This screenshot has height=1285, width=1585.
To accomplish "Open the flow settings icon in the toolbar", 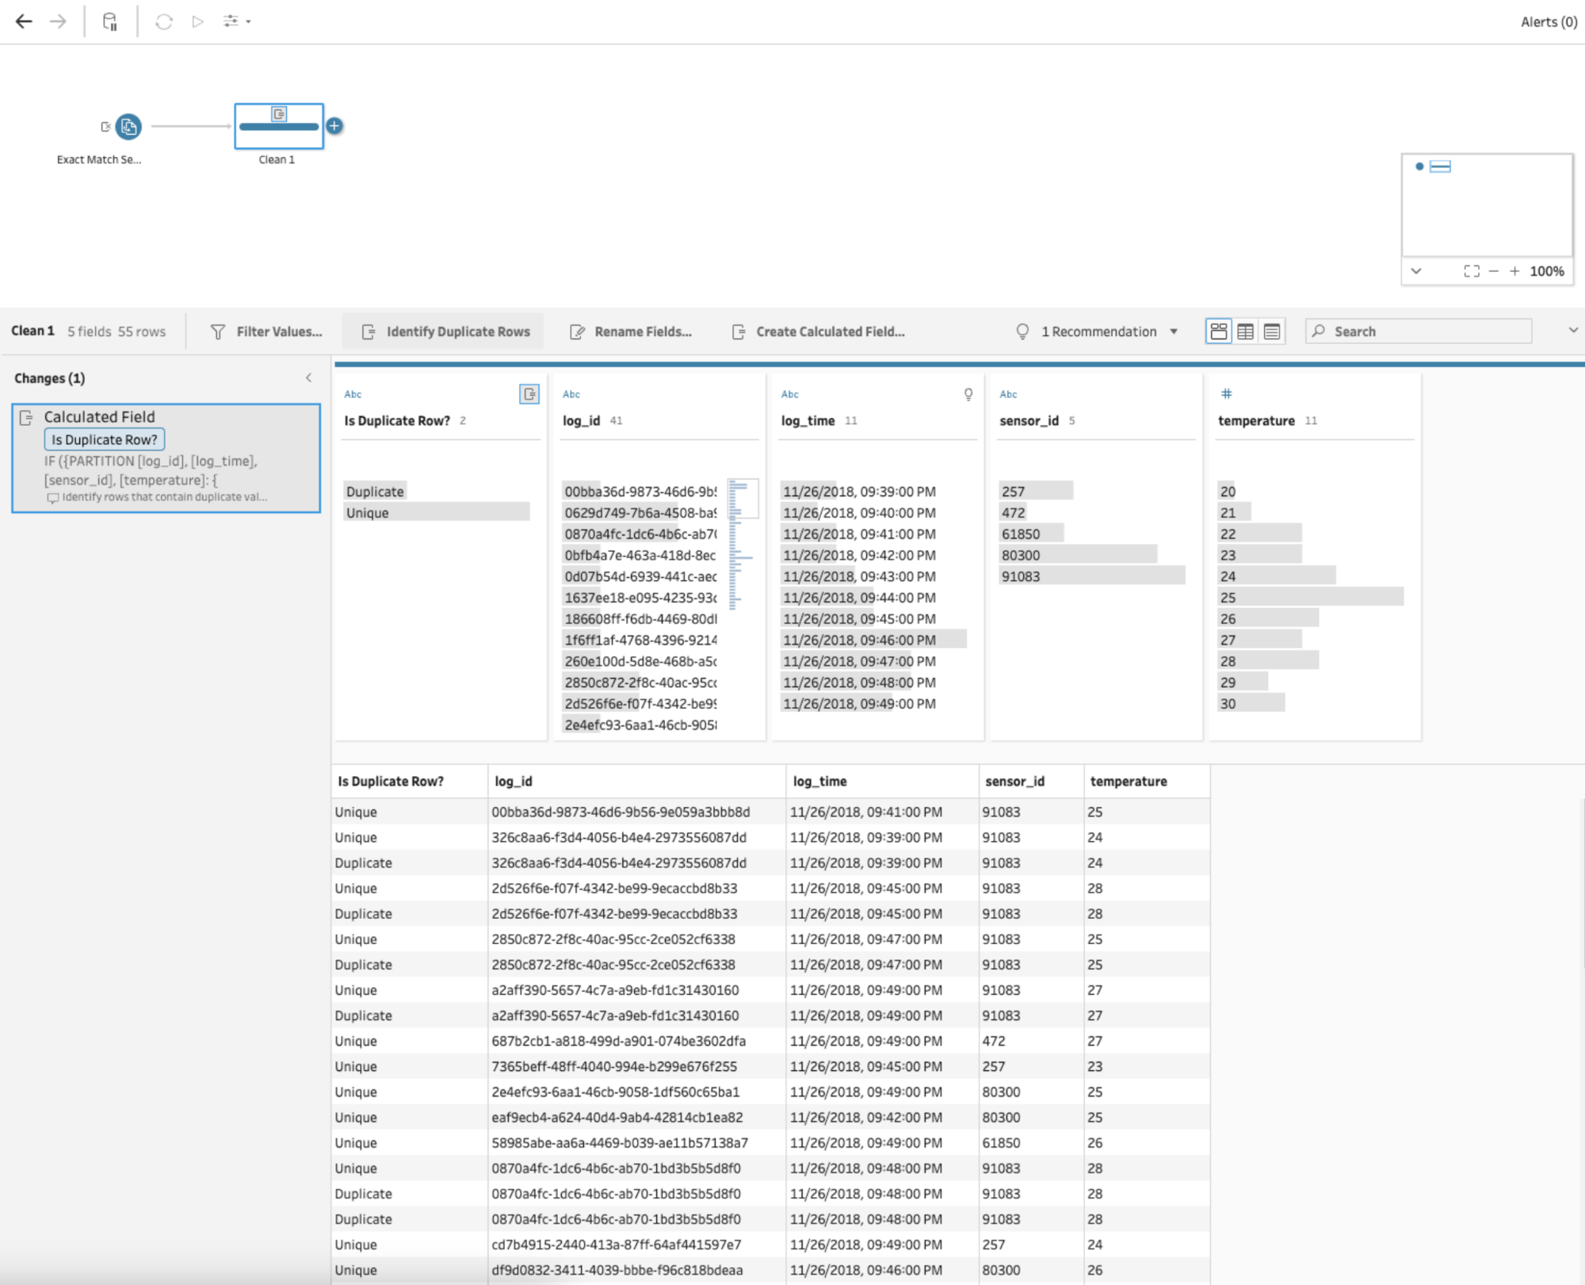I will coord(232,21).
